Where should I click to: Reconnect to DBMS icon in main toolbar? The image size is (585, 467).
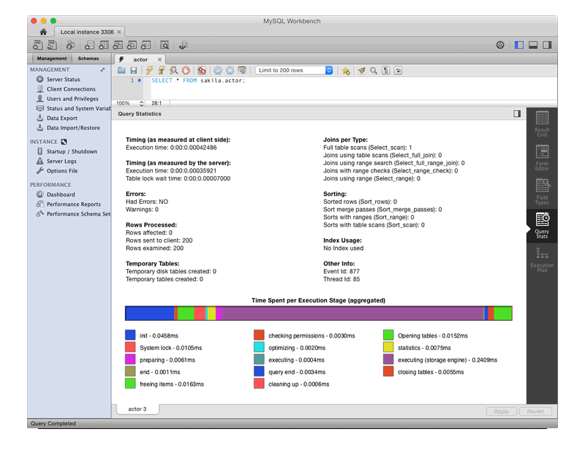pos(184,45)
